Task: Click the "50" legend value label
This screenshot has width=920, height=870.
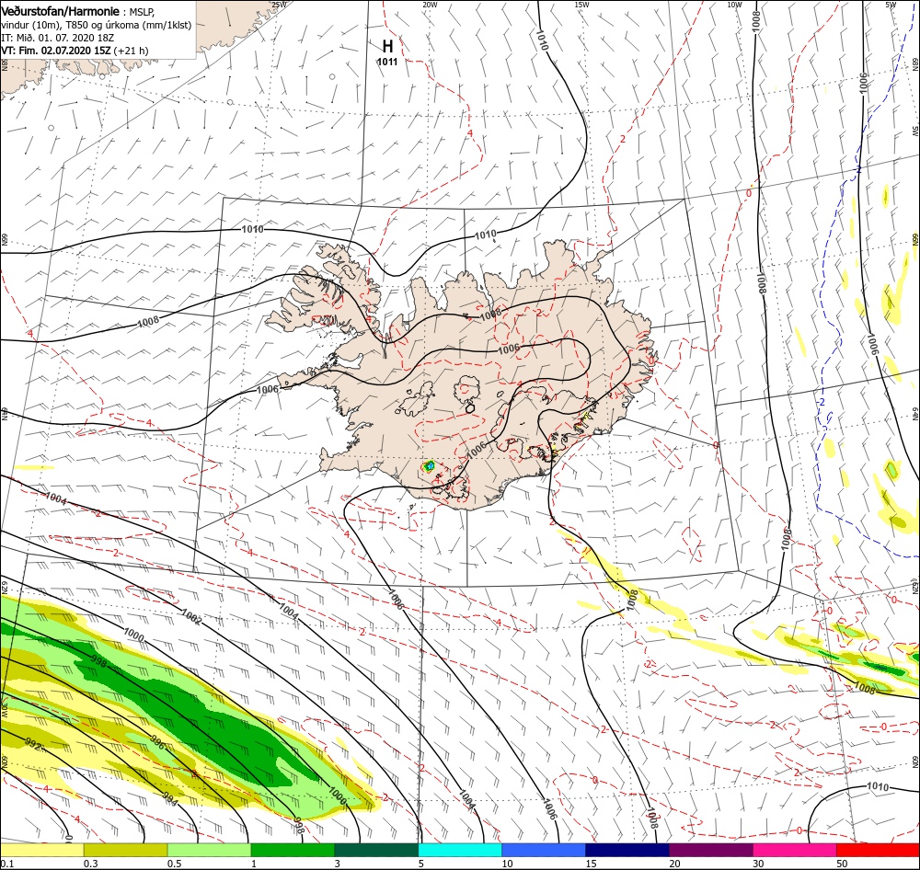Action: click(842, 864)
